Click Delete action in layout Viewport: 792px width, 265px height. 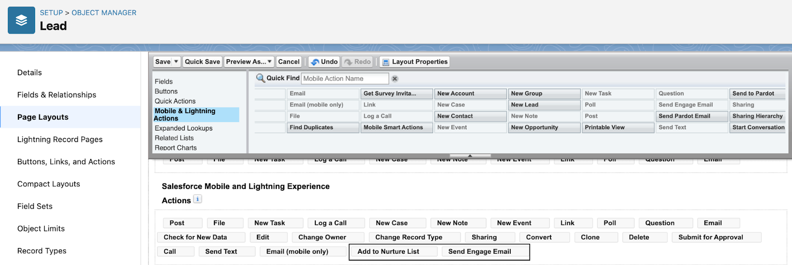coord(644,237)
